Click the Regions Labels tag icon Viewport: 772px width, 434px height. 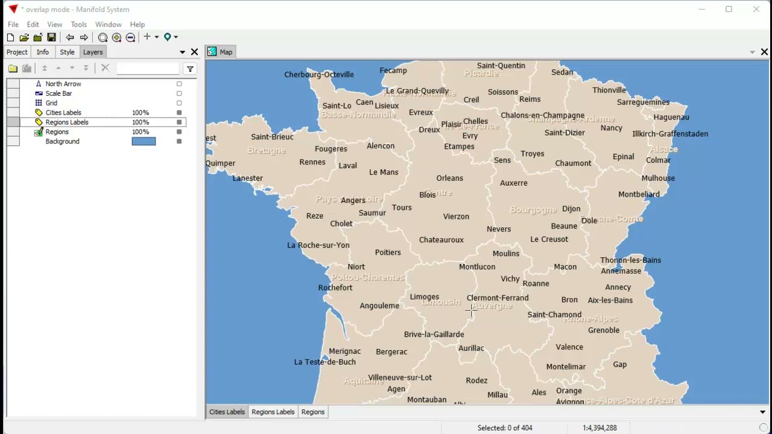coord(39,122)
